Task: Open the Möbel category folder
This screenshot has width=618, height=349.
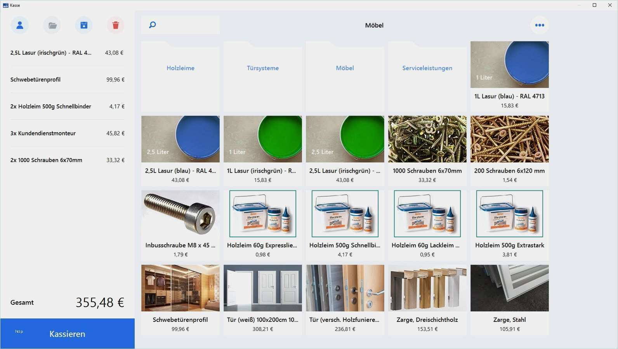Action: [x=345, y=76]
